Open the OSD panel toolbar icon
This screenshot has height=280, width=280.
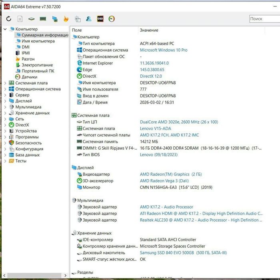click(100, 19)
